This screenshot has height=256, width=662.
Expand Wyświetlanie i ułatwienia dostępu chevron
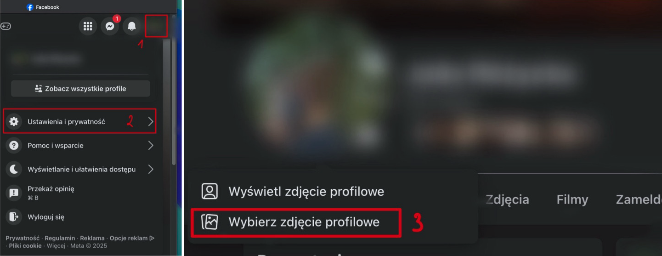[x=151, y=169]
